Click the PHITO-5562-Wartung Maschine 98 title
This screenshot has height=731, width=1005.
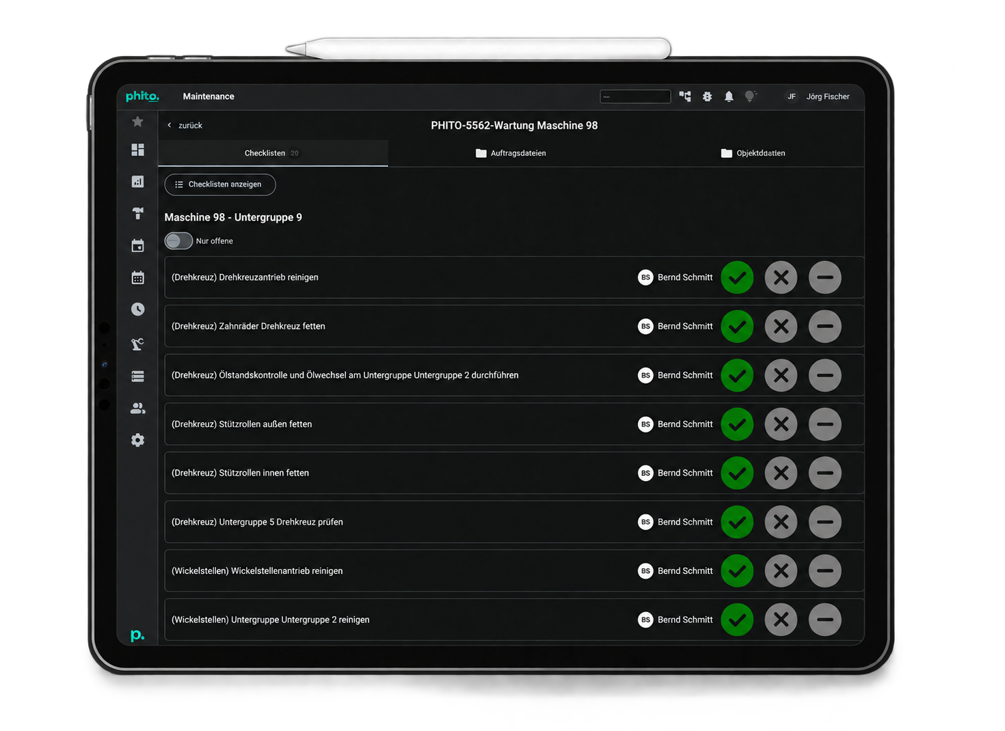click(x=514, y=126)
